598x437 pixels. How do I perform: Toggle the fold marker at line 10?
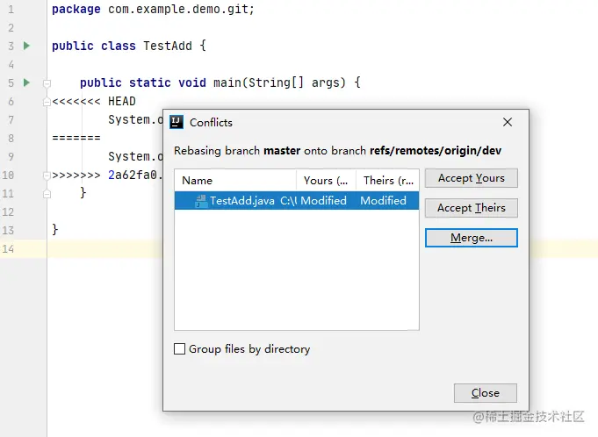47,176
